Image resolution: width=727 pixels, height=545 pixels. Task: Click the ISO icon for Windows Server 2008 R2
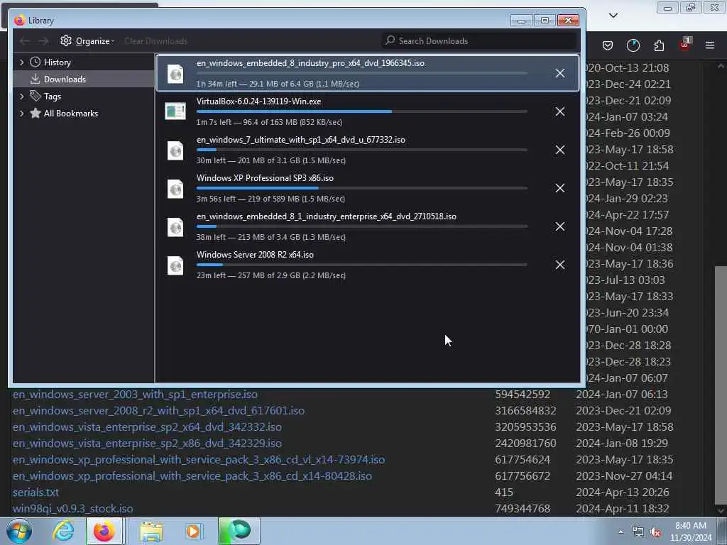pyautogui.click(x=175, y=265)
